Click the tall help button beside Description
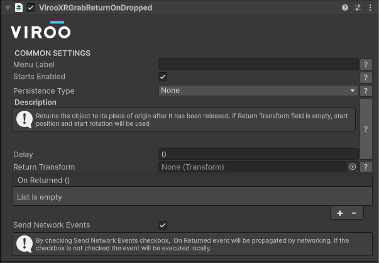This screenshot has height=263, width=379. tap(366, 128)
